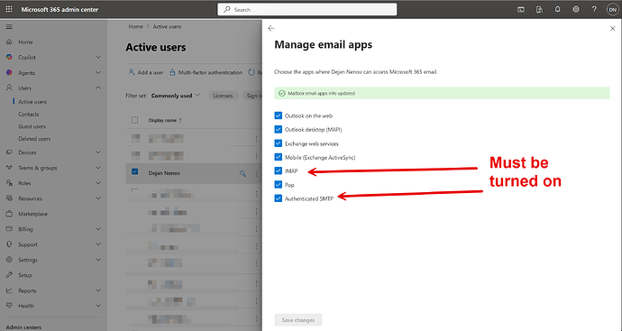Click the Support headset icon
Image resolution: width=622 pixels, height=331 pixels.
[x=9, y=244]
